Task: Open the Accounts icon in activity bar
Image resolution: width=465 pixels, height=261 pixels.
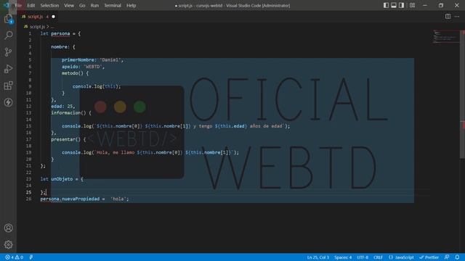Action: (x=8, y=228)
